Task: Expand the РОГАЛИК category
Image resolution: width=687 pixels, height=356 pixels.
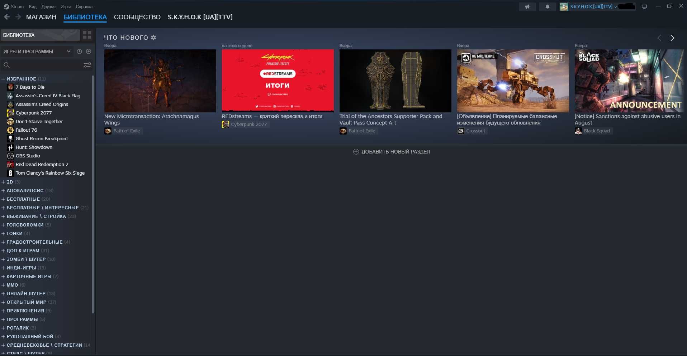Action: (x=3, y=328)
